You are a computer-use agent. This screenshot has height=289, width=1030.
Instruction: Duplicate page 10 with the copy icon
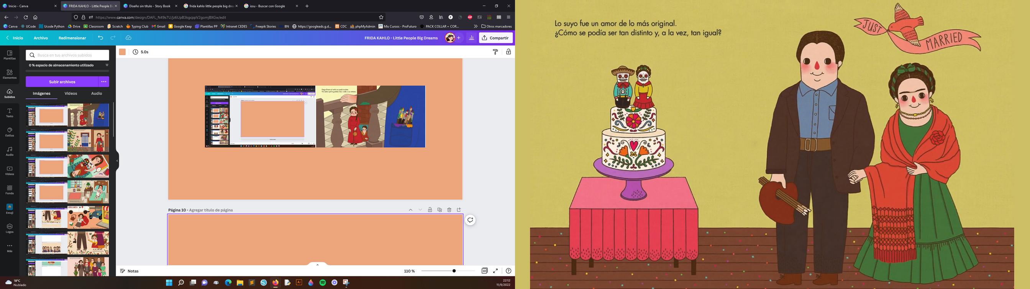[x=440, y=210]
